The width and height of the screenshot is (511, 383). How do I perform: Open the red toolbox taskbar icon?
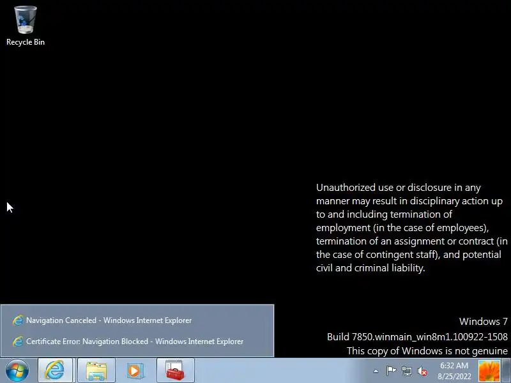coord(175,371)
